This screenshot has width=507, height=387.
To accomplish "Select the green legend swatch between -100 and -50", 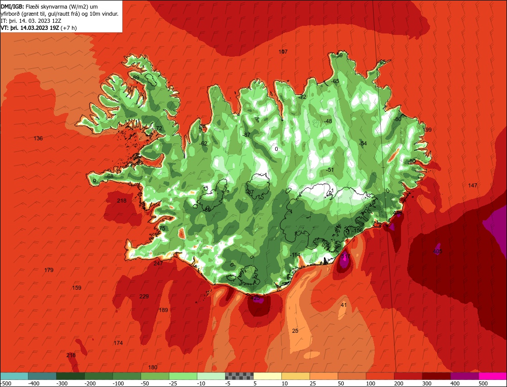I will (x=126, y=376).
